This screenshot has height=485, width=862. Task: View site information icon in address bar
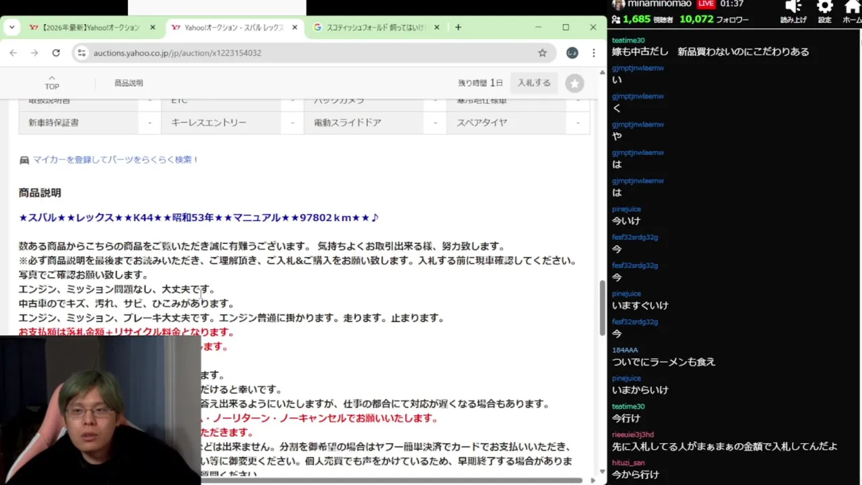(81, 53)
